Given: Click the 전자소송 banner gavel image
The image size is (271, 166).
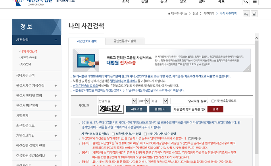Looking at the screenshot, I should pyautogui.click(x=86, y=60).
